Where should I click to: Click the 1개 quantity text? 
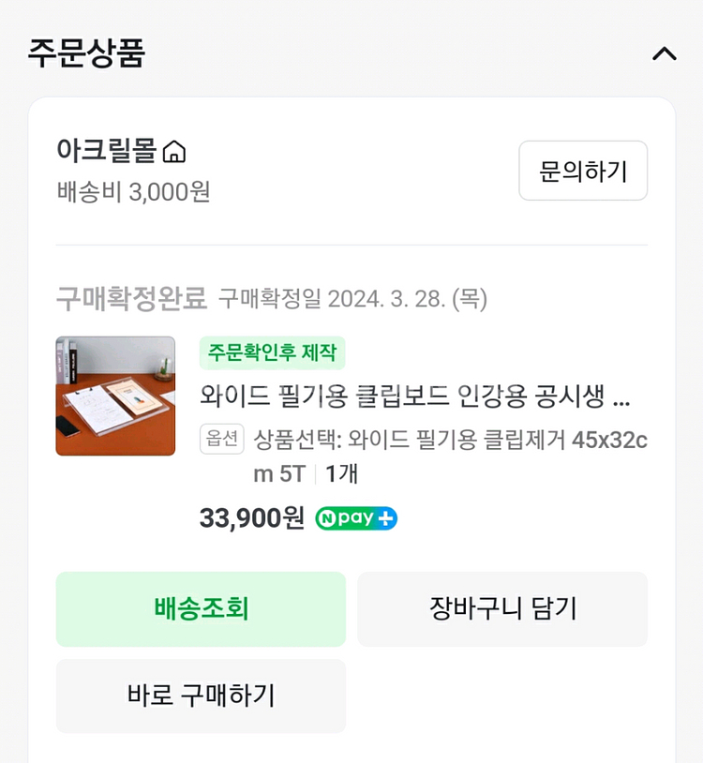pyautogui.click(x=341, y=474)
